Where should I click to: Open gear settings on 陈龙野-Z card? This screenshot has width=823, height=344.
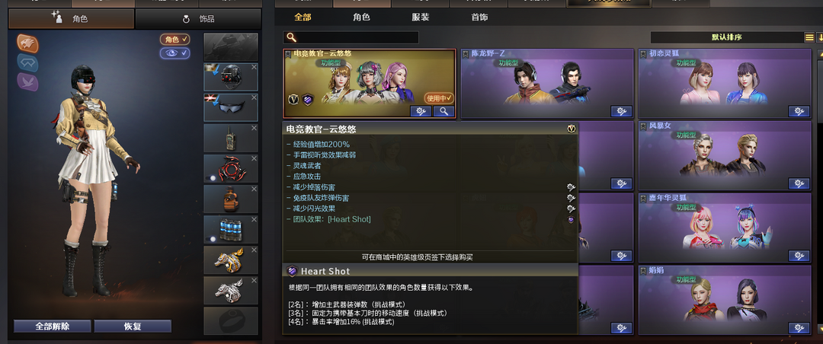click(622, 111)
